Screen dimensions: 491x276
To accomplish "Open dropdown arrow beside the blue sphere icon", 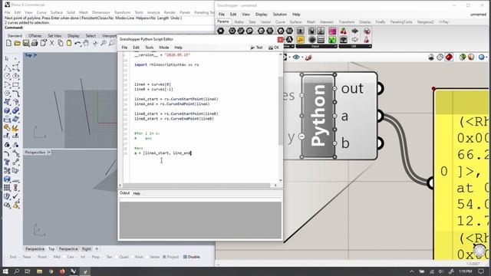I will pyautogui.click(x=487, y=58).
